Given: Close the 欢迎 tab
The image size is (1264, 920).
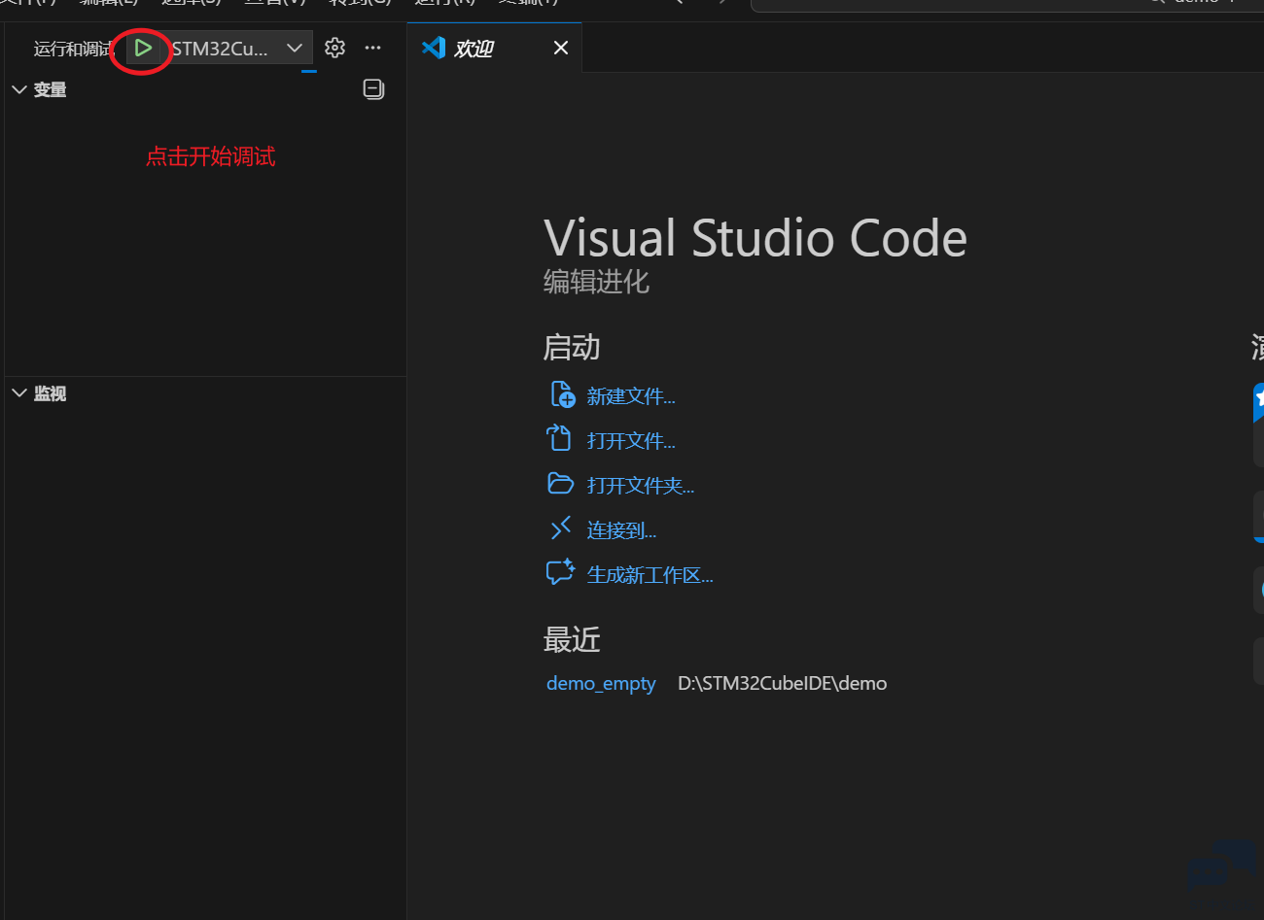Looking at the screenshot, I should (x=561, y=48).
